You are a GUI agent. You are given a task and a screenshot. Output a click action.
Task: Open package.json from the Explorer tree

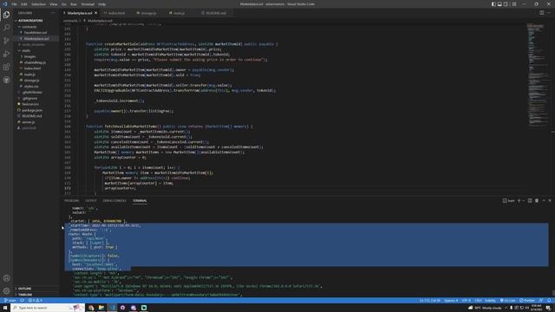coord(32,110)
